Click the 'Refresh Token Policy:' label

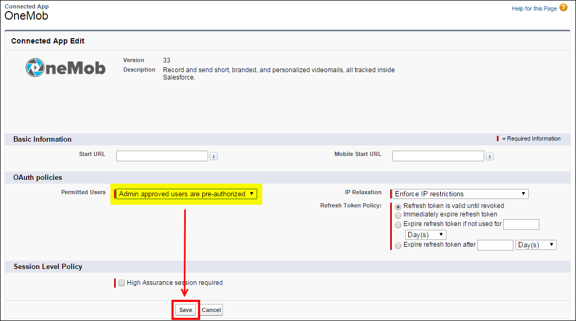coord(351,205)
